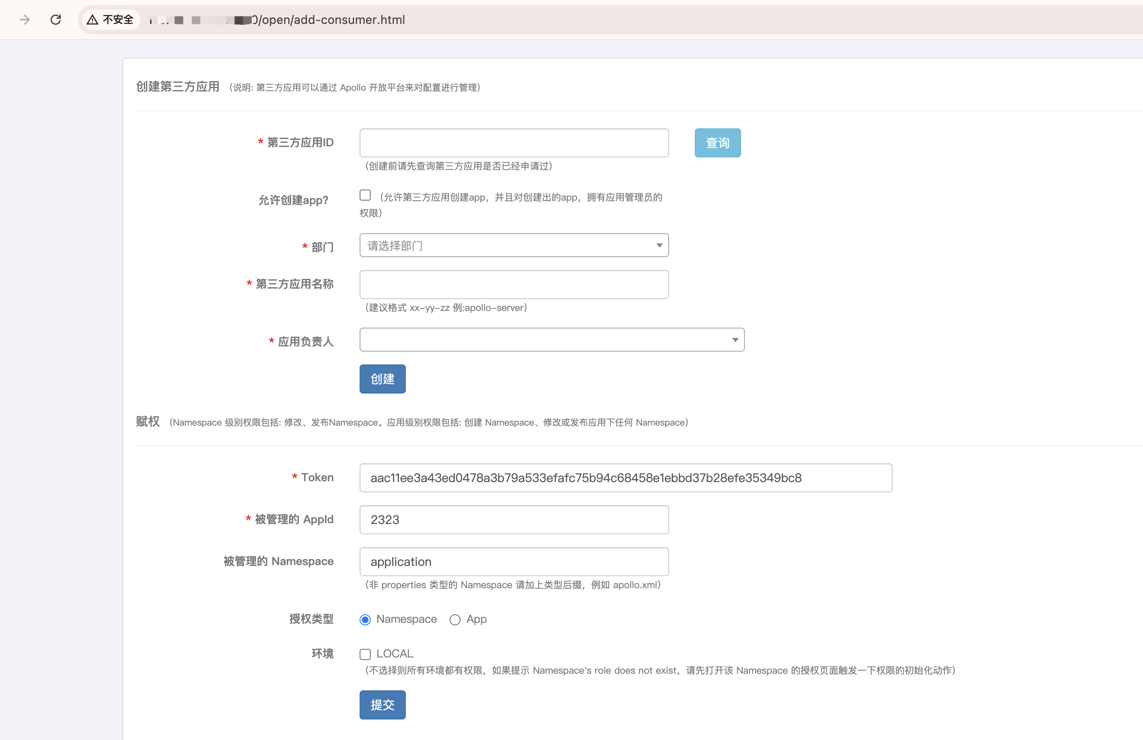Select the Namespace authorization radio button
The width and height of the screenshot is (1143, 740).
pos(365,619)
